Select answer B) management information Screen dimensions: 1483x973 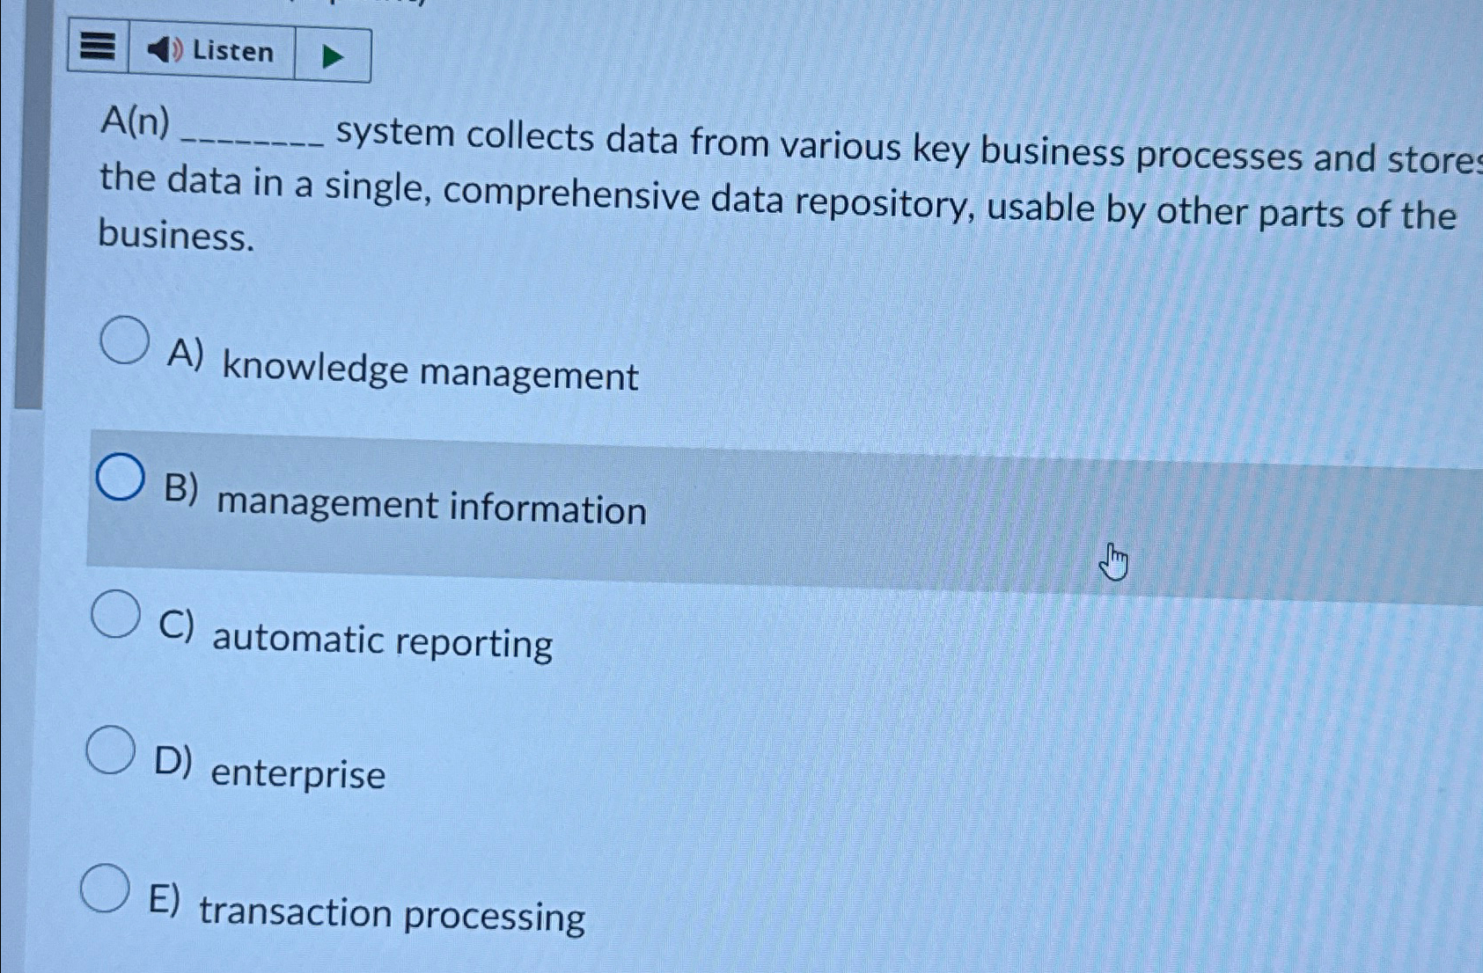point(121,478)
